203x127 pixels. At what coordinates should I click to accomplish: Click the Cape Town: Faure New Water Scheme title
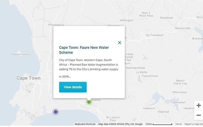[x=84, y=50]
